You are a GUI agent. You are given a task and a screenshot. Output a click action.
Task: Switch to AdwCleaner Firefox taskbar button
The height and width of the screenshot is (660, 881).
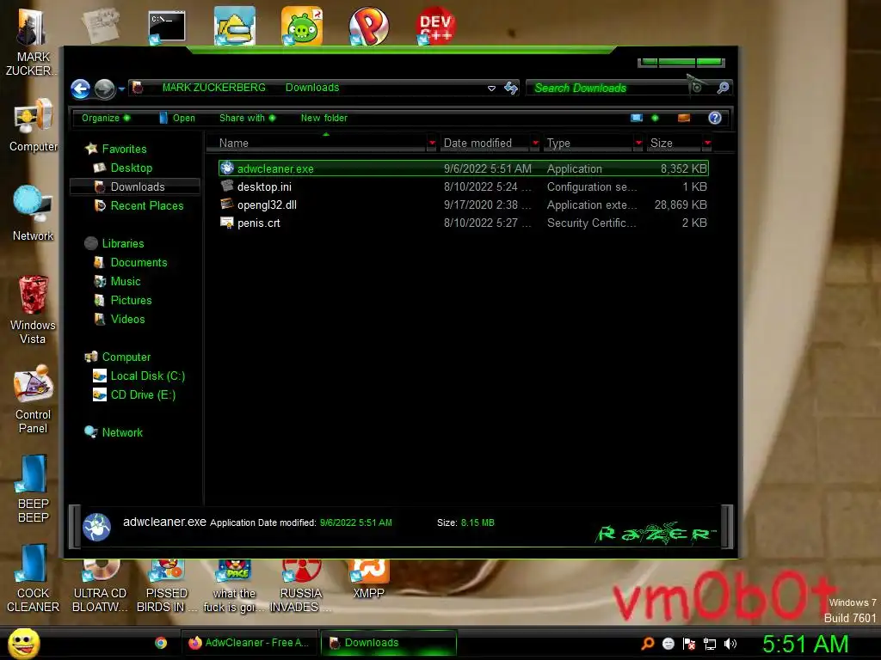coord(250,643)
